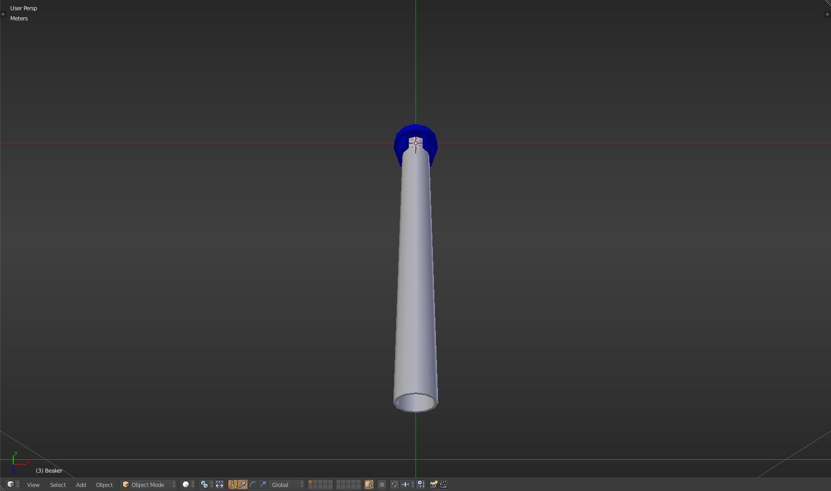This screenshot has height=491, width=831.
Task: Enable the scale manipulator icon
Action: (263, 484)
